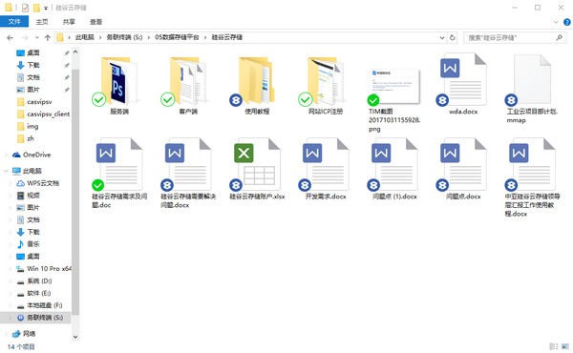This screenshot has width=573, height=353.
Task: Open the address bar history dropdown
Action: click(442, 37)
